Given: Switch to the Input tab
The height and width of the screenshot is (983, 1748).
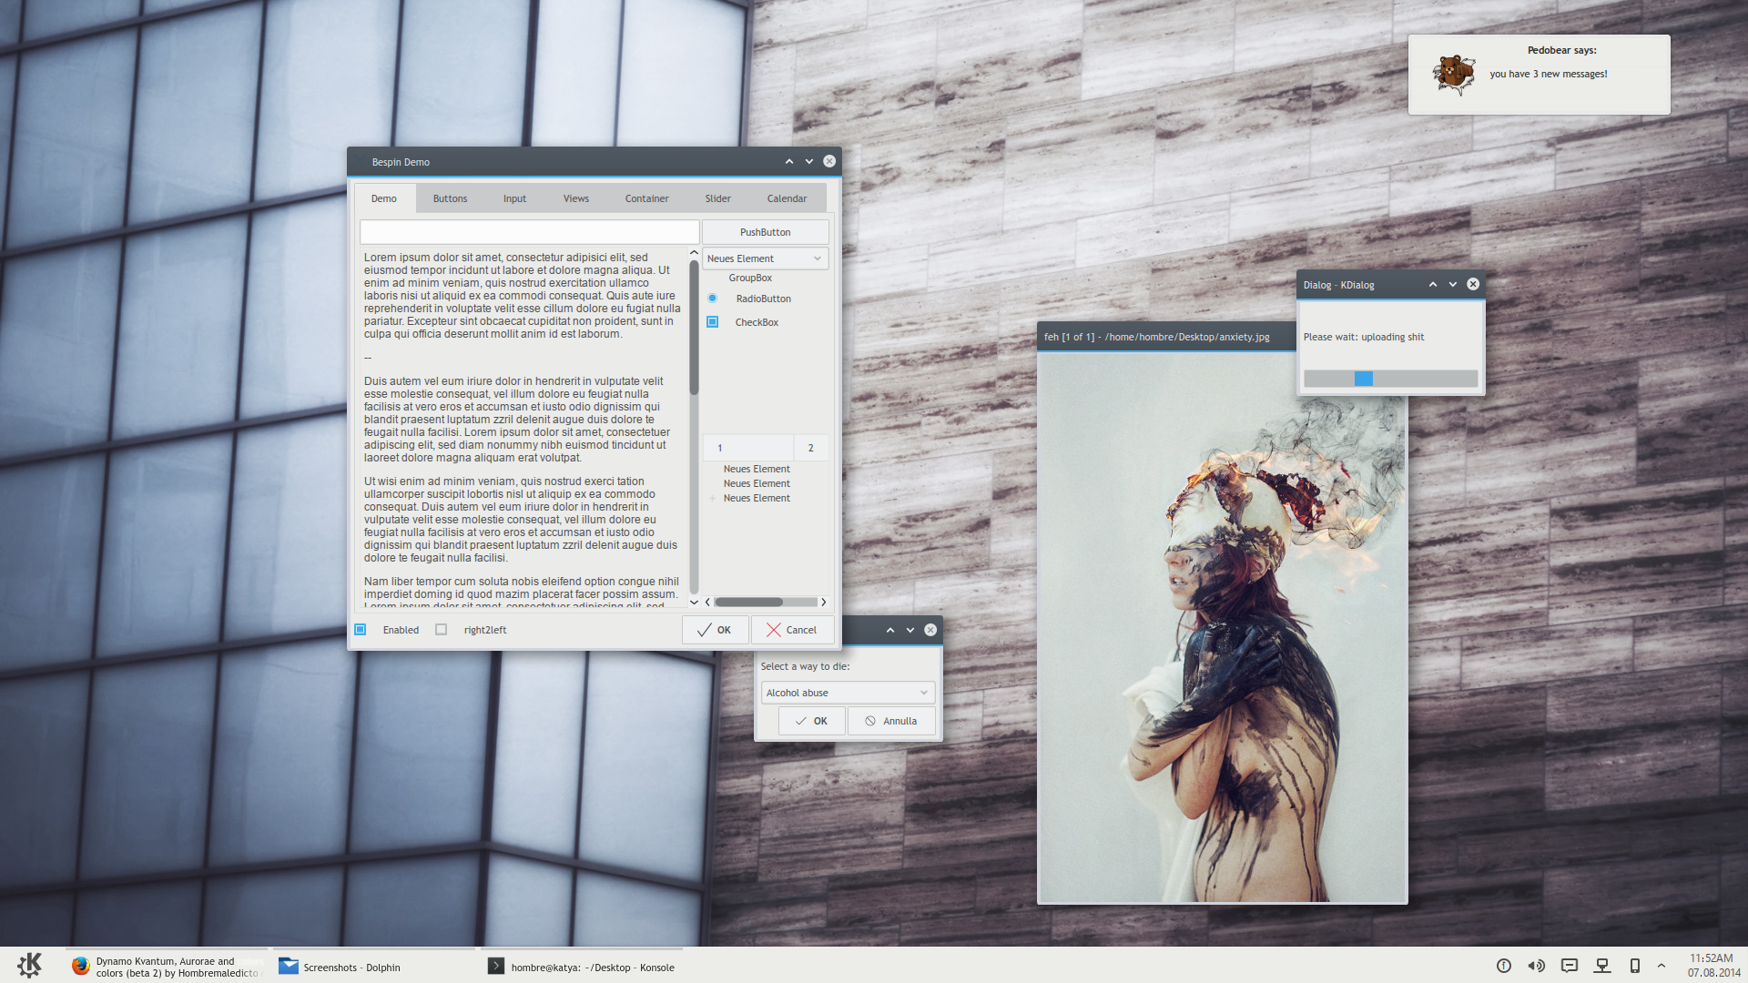Looking at the screenshot, I should point(515,198).
